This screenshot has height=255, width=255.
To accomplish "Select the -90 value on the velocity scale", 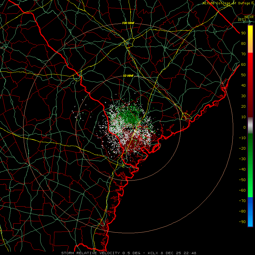I will [x=242, y=222].
